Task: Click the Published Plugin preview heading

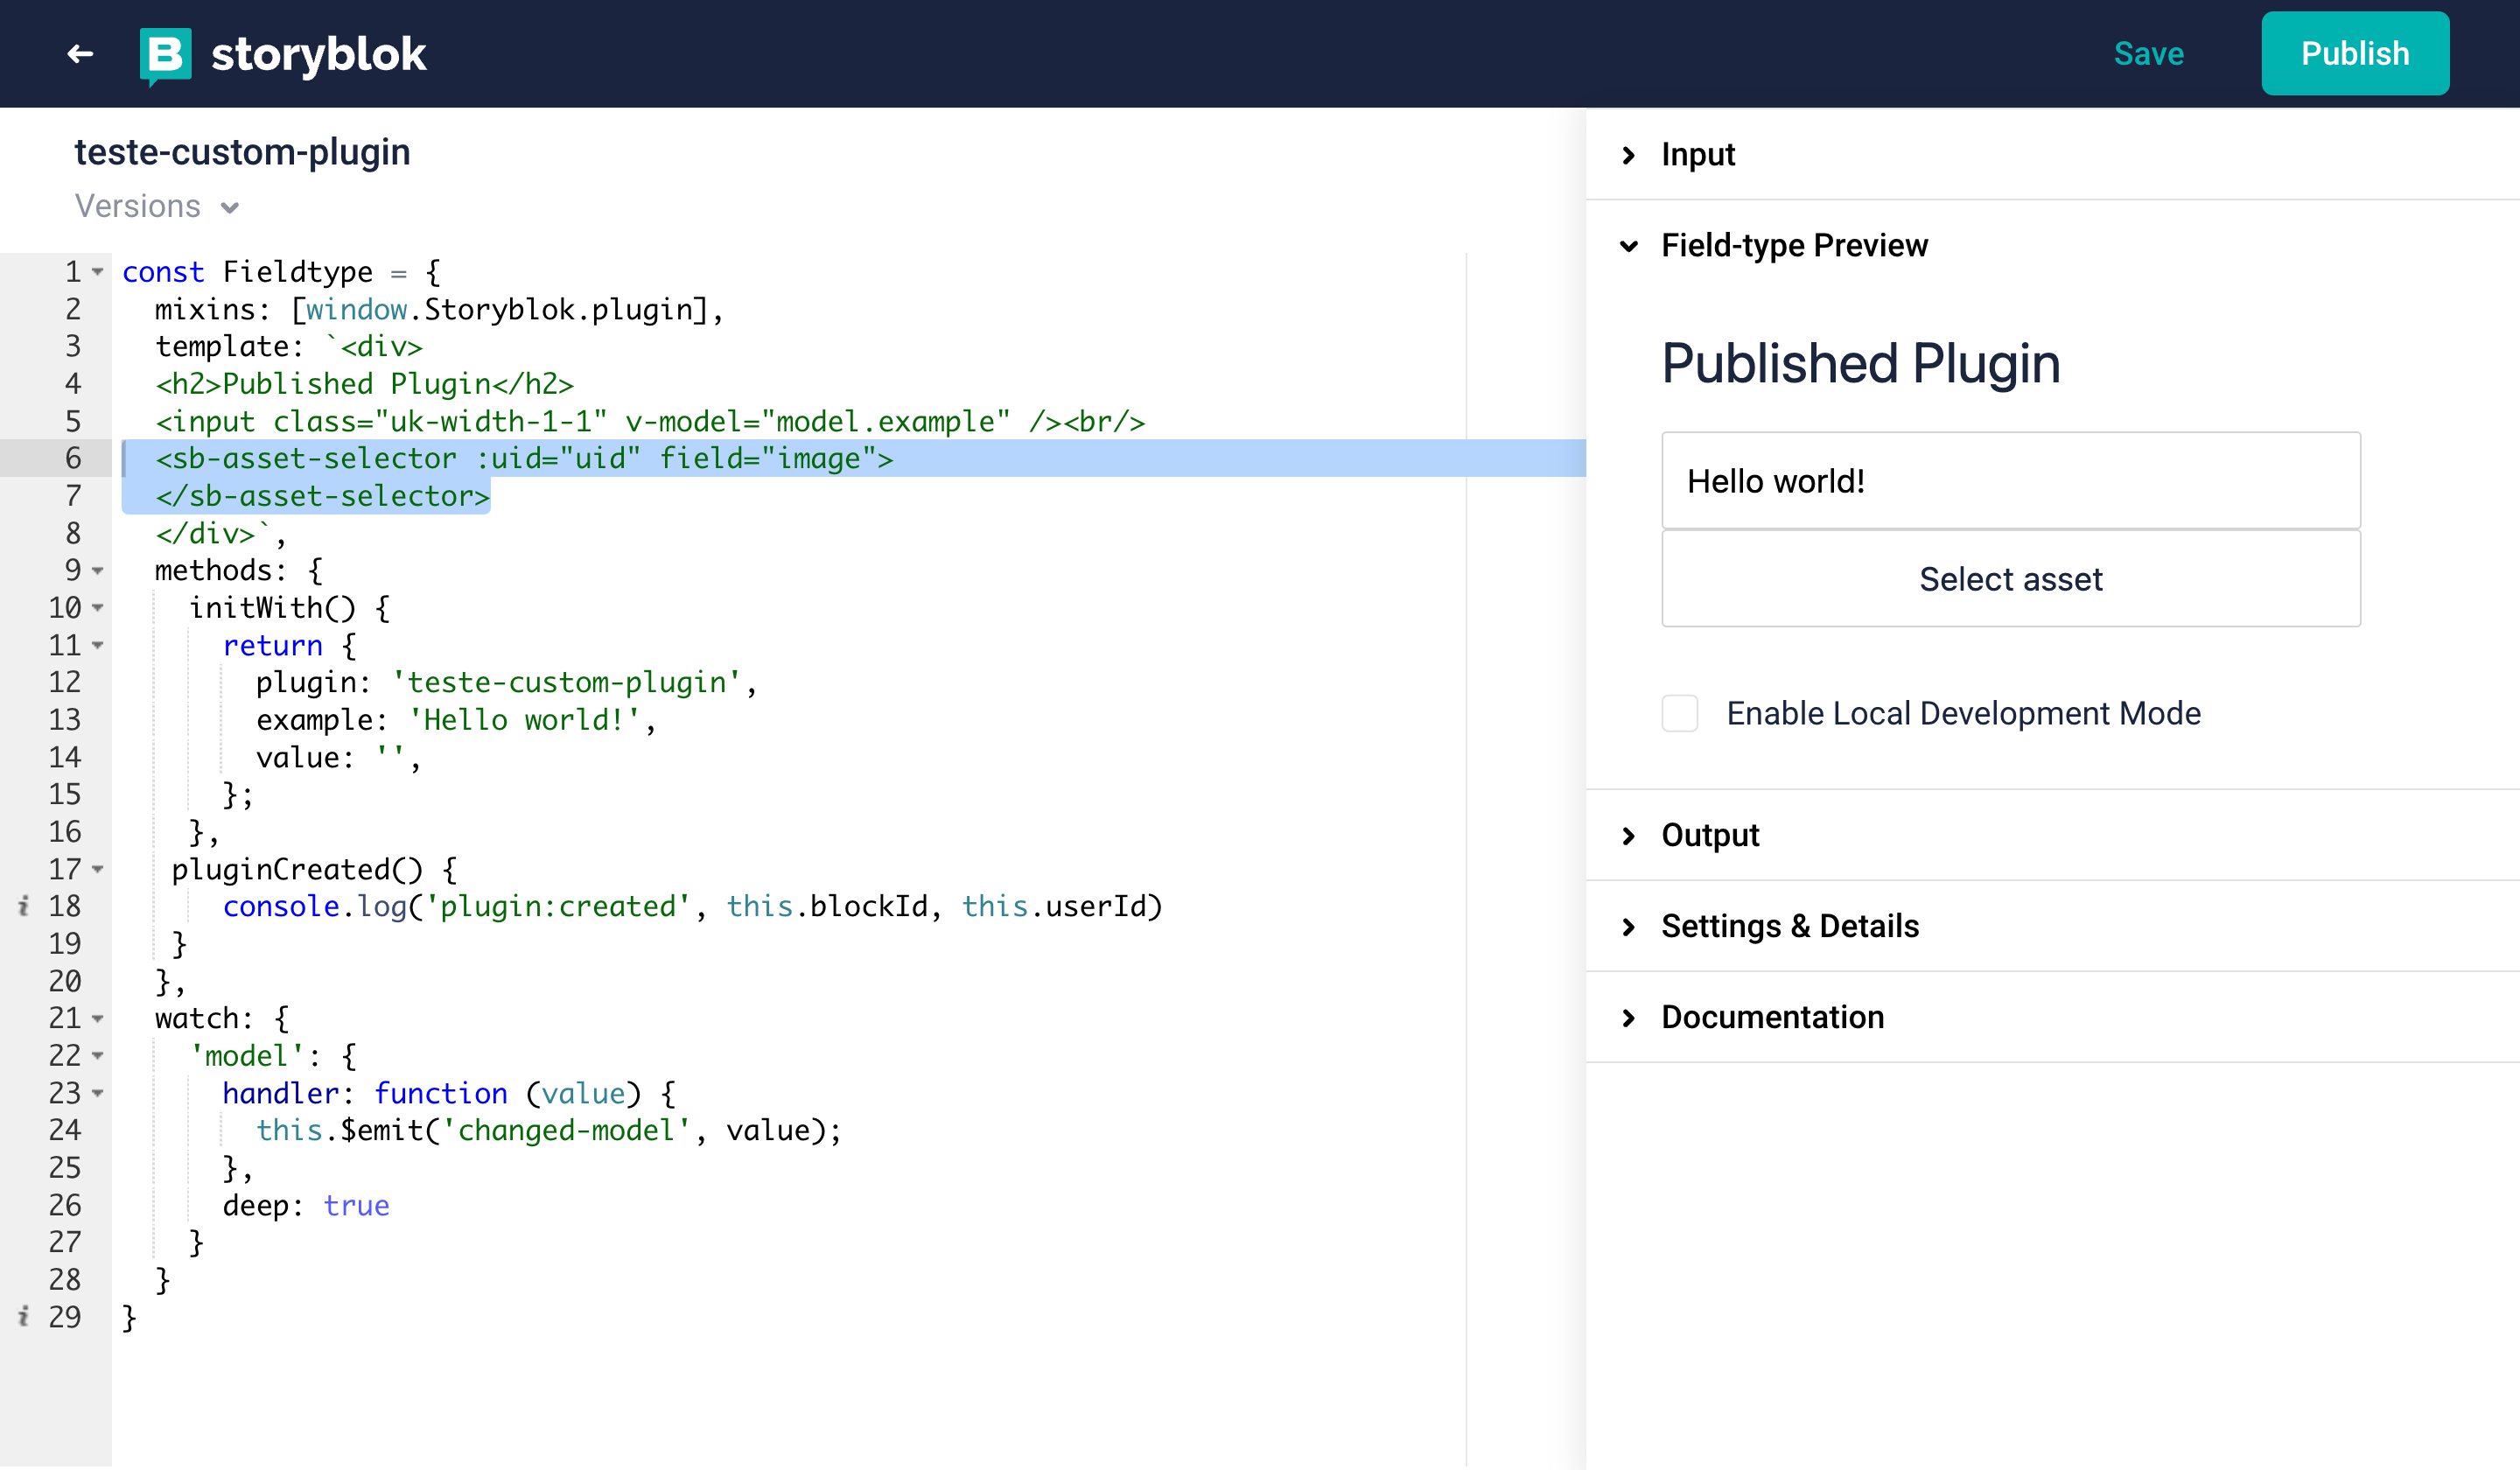Action: [x=1860, y=363]
